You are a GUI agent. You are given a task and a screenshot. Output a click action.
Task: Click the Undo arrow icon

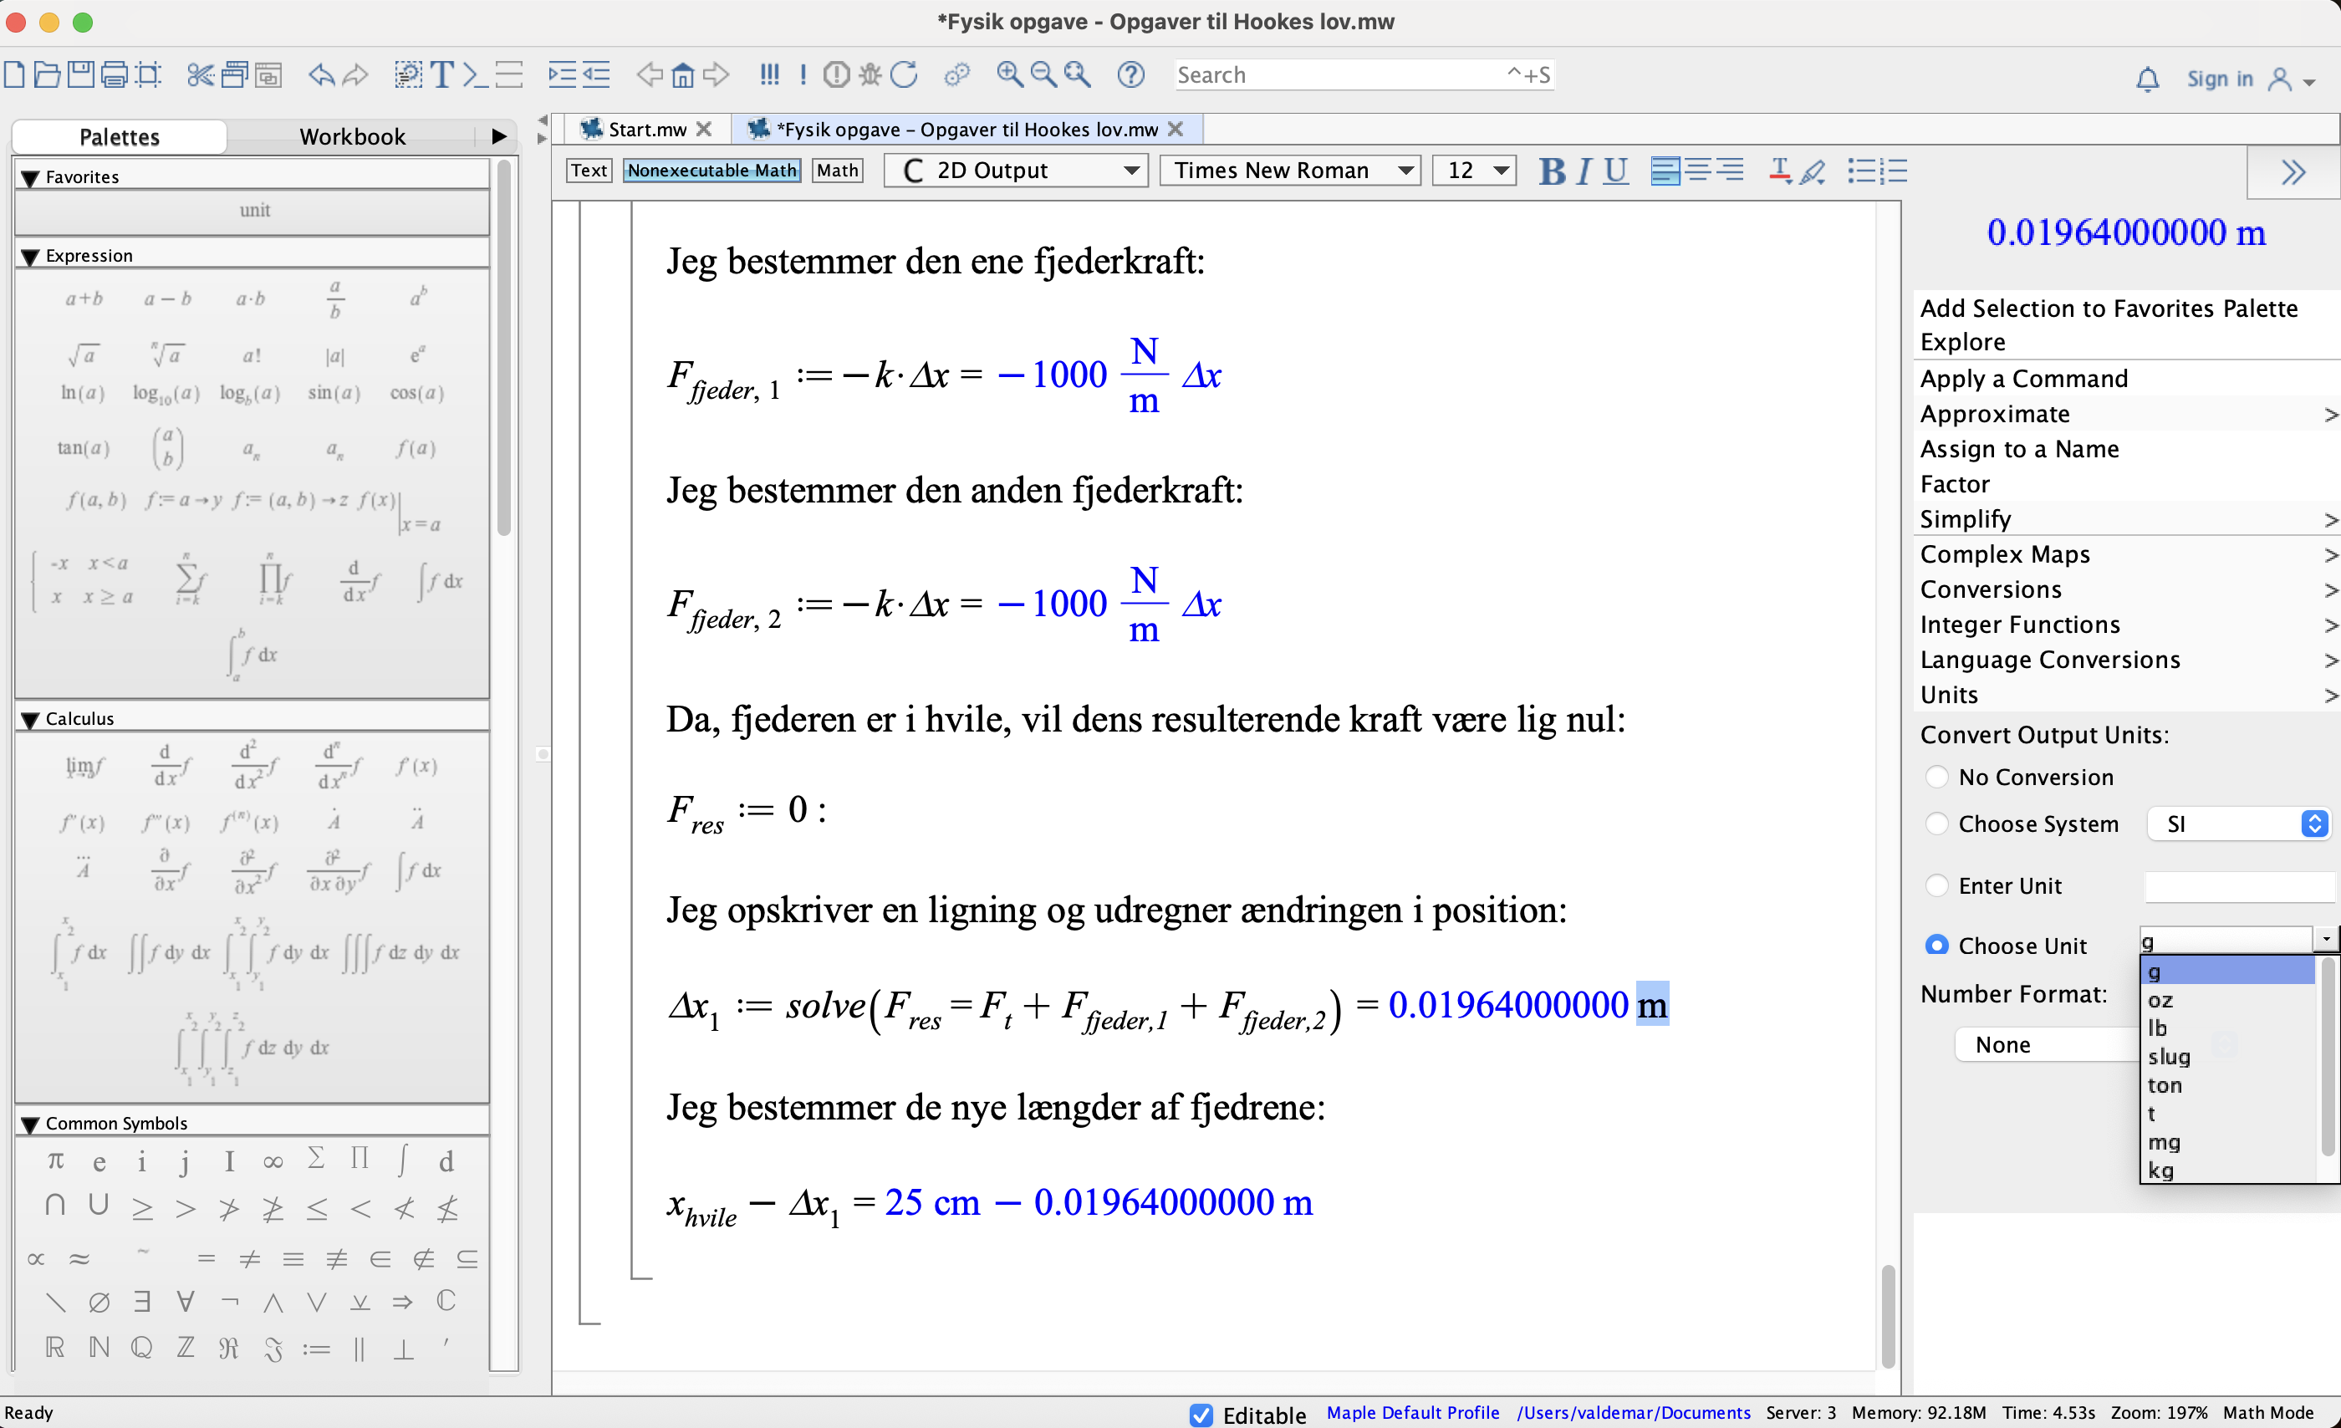click(321, 74)
